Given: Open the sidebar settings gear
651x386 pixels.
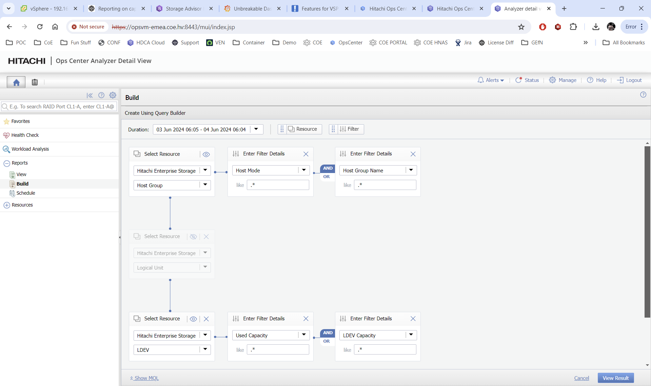Looking at the screenshot, I should [113, 95].
